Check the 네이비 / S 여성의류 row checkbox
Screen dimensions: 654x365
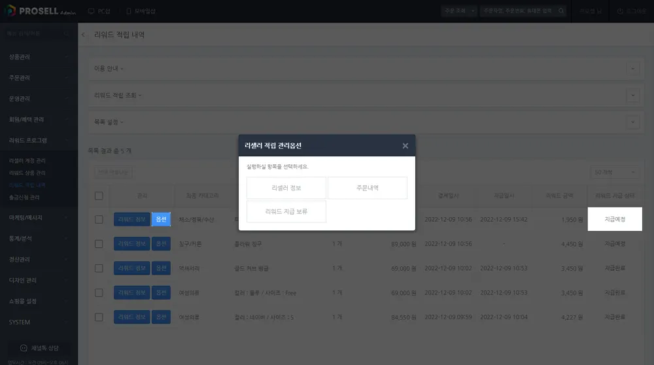pyautogui.click(x=99, y=317)
